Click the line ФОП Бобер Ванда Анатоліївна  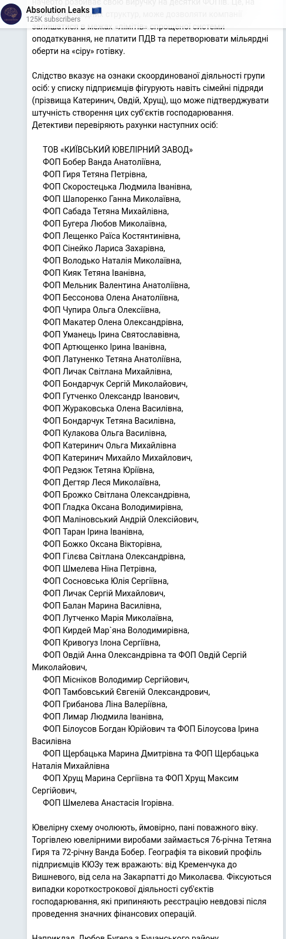pos(102,162)
